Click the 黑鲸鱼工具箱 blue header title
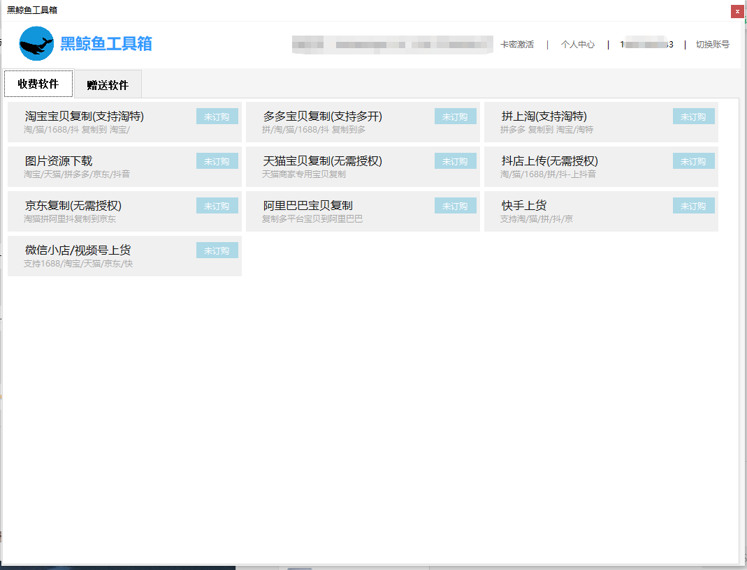The width and height of the screenshot is (747, 570). pyautogui.click(x=106, y=44)
